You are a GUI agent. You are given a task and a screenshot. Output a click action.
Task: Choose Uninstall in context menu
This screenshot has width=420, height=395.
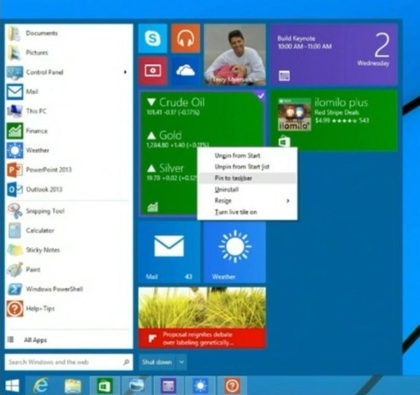coord(247,190)
